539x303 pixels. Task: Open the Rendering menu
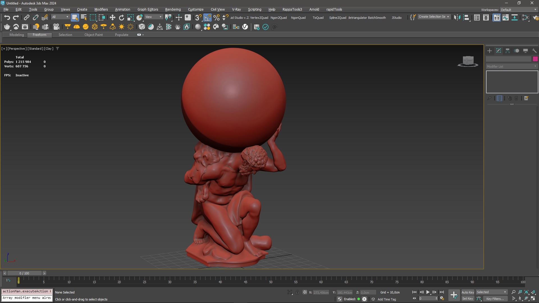173,9
